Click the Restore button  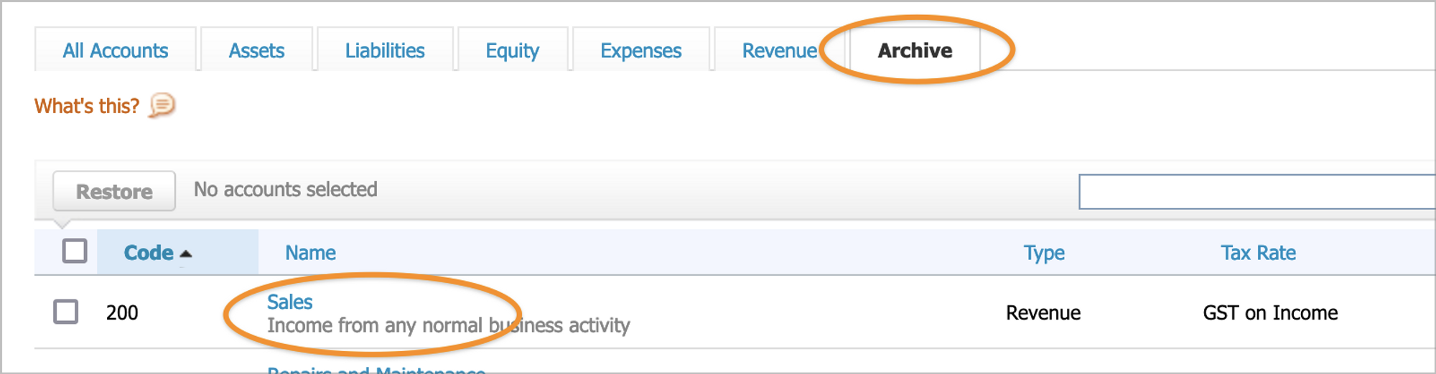coord(114,191)
